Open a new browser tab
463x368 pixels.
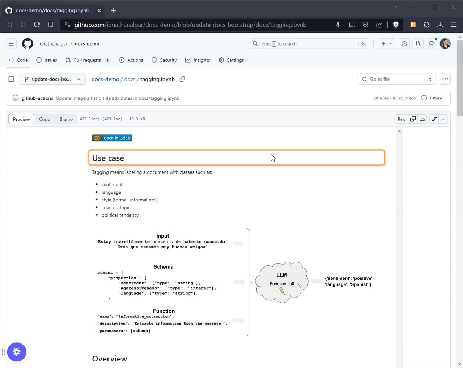[114, 10]
